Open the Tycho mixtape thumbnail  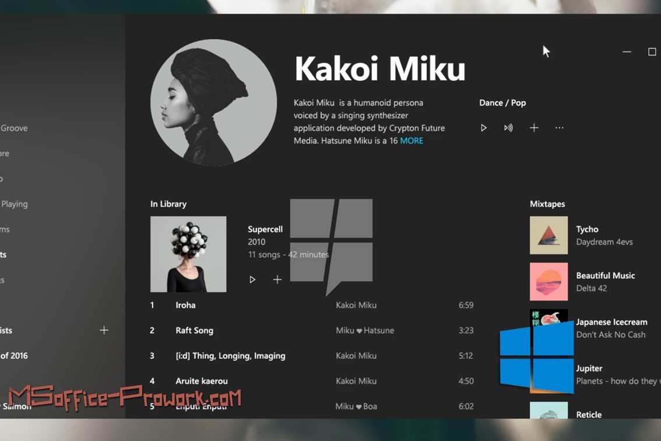(549, 235)
